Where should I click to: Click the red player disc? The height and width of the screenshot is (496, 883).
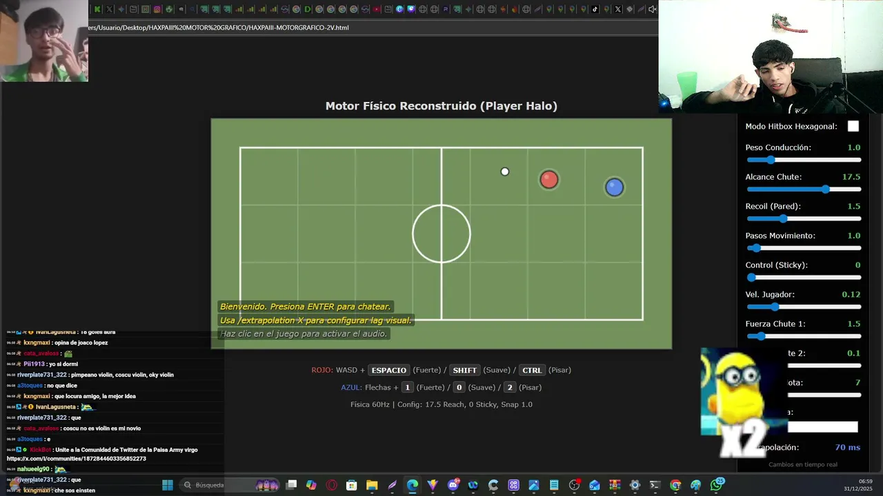[x=549, y=180]
